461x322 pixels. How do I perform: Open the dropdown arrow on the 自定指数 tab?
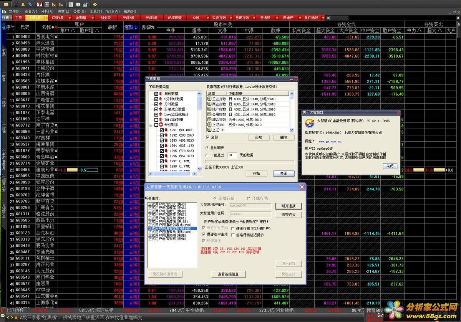[254, 18]
